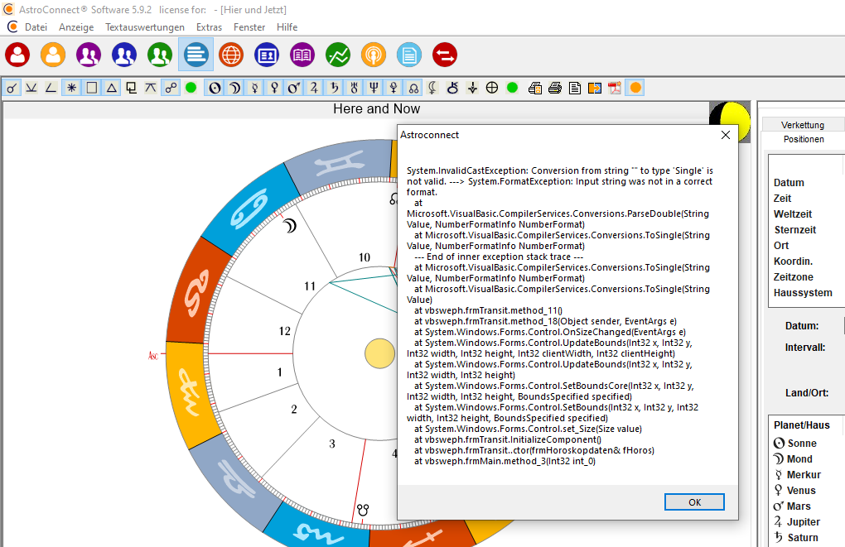Toggle the opposition aspect icon
Viewport: 845px width, 547px height.
point(171,88)
